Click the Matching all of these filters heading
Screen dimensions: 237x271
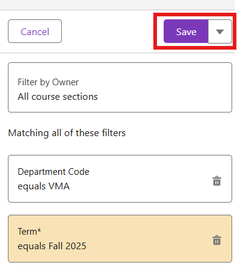tap(67, 133)
